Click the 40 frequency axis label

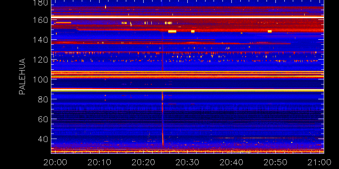[43, 139]
